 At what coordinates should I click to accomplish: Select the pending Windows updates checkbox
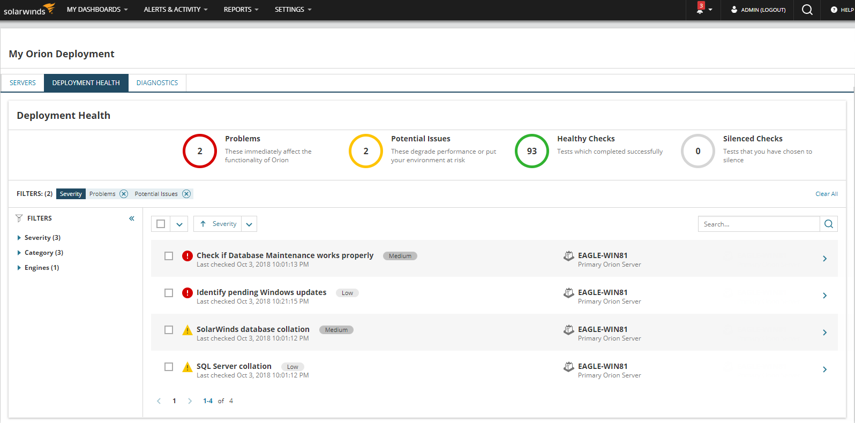(169, 293)
